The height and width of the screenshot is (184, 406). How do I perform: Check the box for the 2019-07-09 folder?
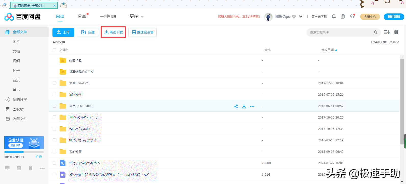click(55, 94)
